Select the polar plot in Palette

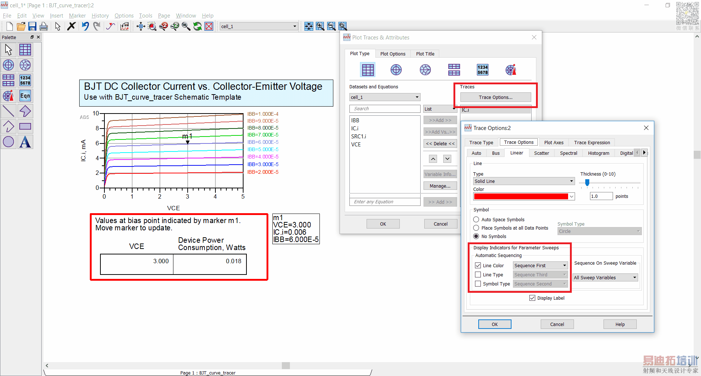pyautogui.click(x=8, y=65)
